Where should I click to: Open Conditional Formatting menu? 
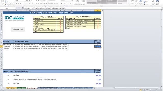tap(77, 3)
